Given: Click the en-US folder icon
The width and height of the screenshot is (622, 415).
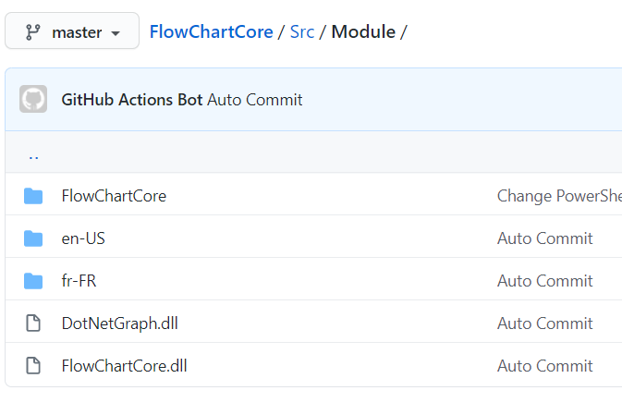Looking at the screenshot, I should pos(33,238).
